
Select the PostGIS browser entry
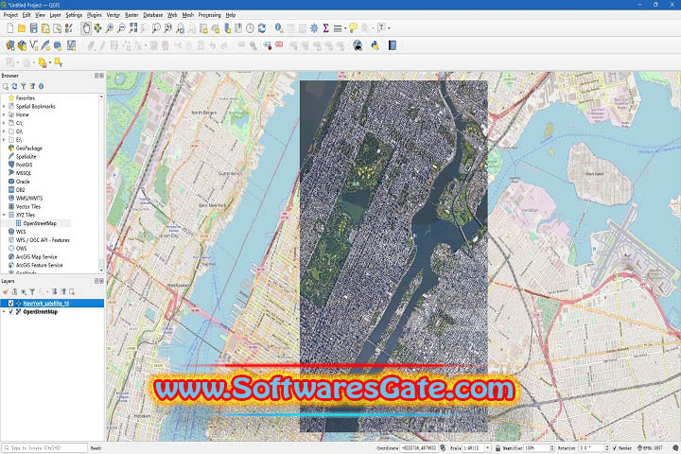coord(24,165)
